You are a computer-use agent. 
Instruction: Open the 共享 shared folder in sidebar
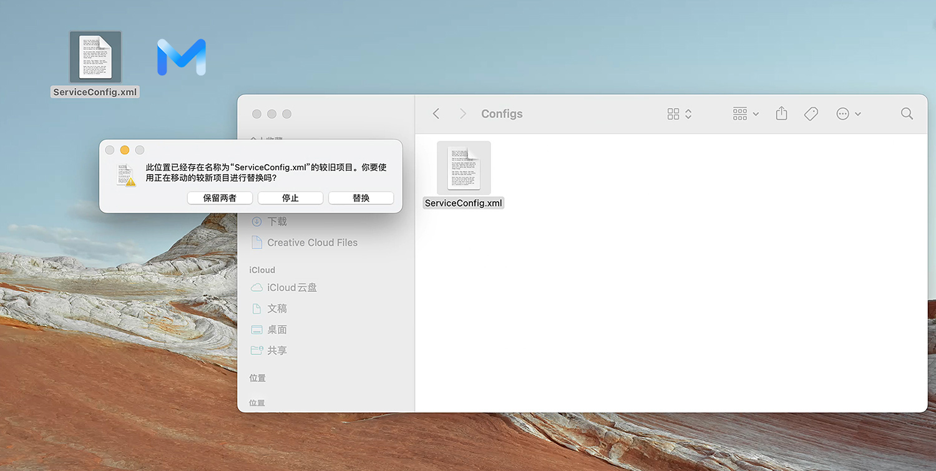pos(278,350)
